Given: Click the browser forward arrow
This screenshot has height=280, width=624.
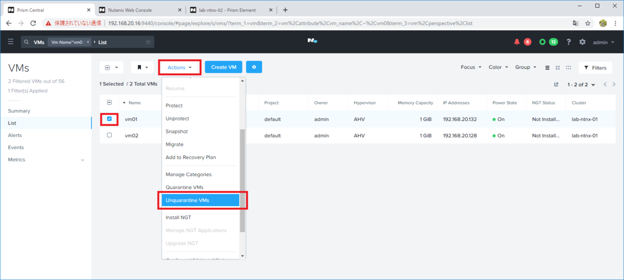Looking at the screenshot, I should (x=21, y=23).
